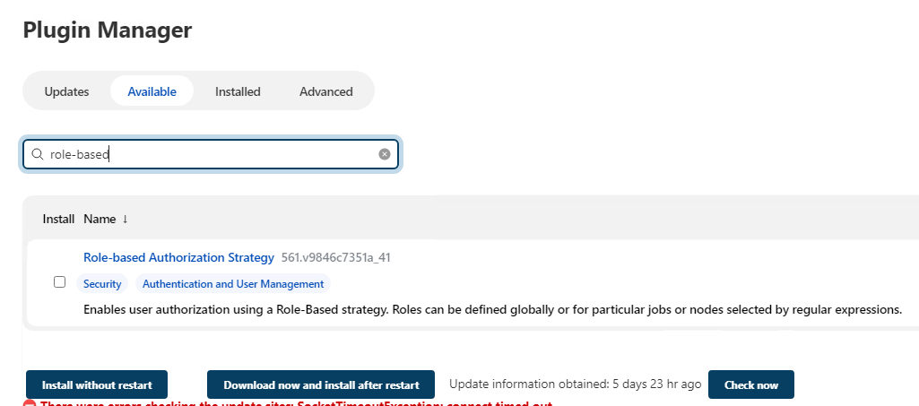Click the sort arrow beside Name
The width and height of the screenshot is (919, 406).
pos(126,219)
